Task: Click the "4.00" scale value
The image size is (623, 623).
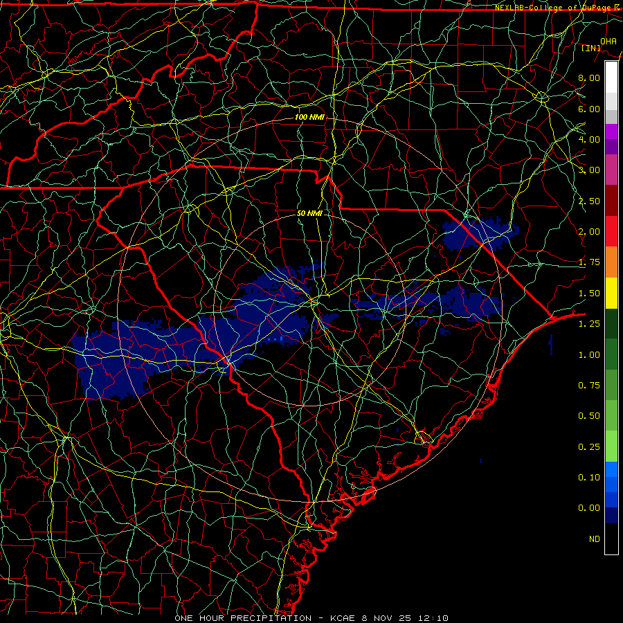Action: coord(589,139)
